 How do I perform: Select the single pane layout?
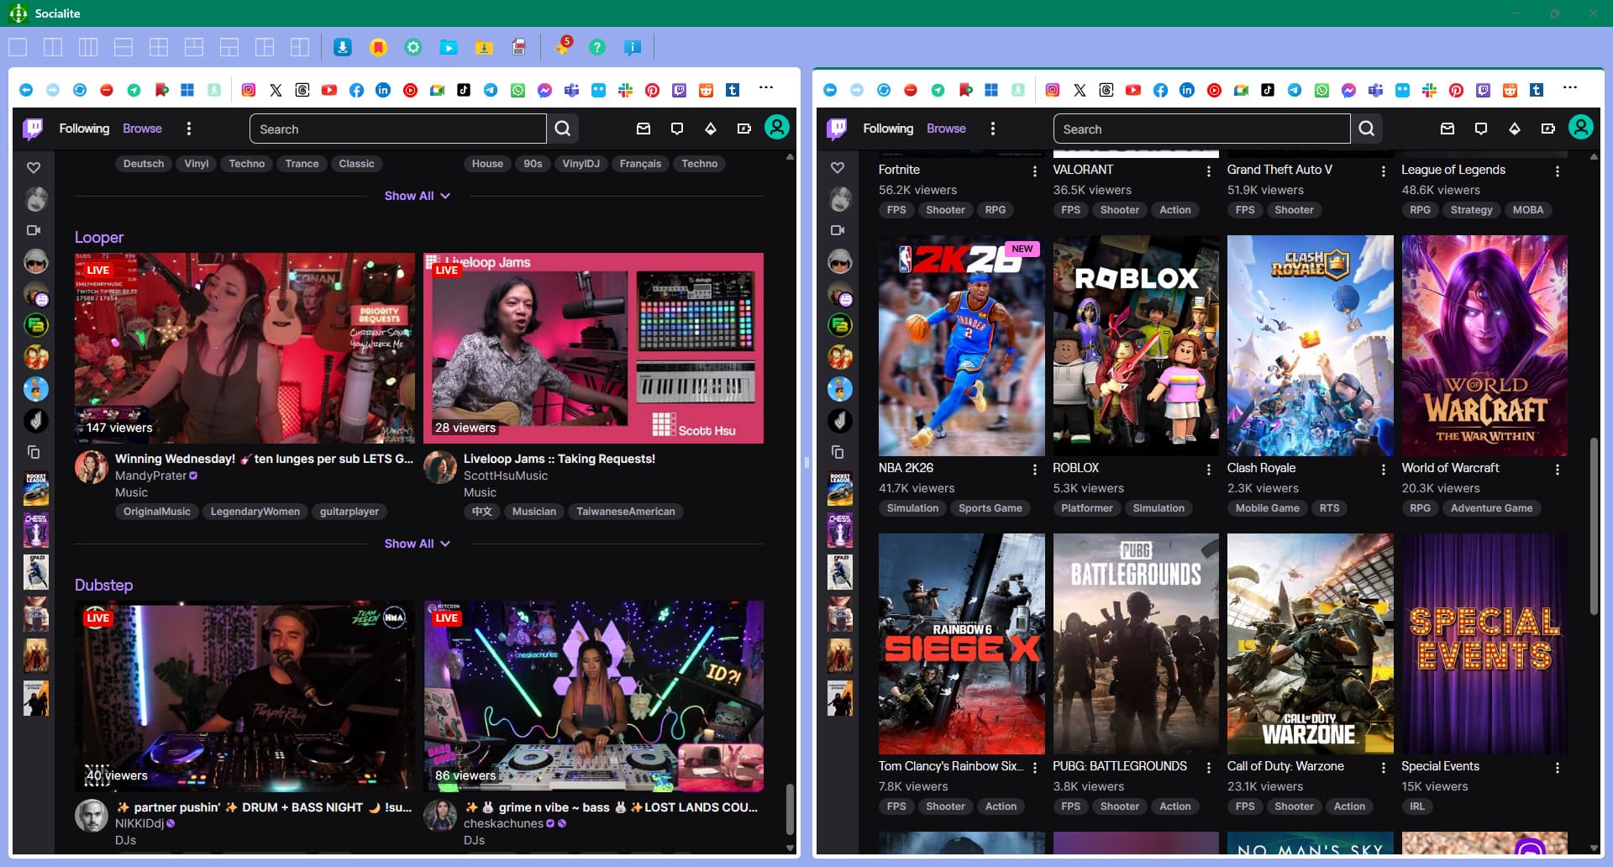coord(18,47)
